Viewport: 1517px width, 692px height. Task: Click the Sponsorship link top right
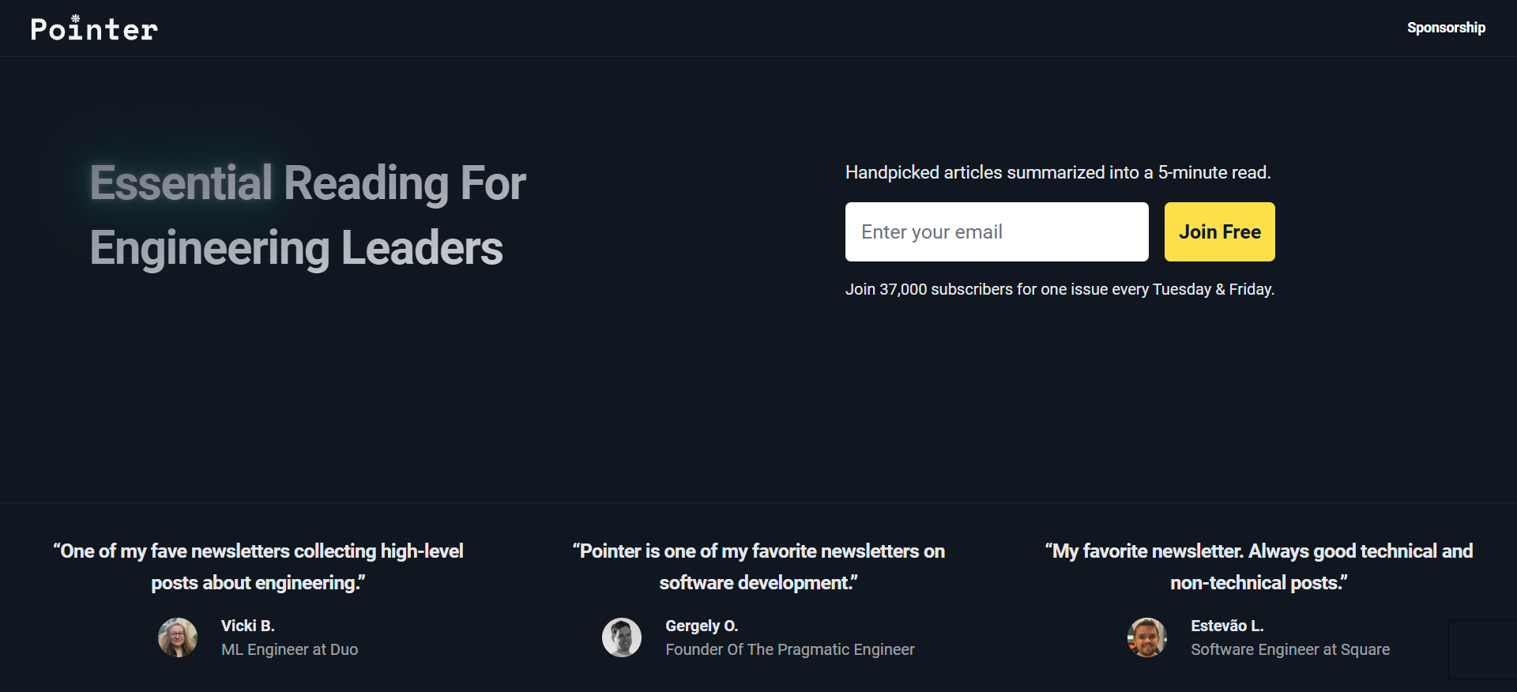[x=1447, y=28]
